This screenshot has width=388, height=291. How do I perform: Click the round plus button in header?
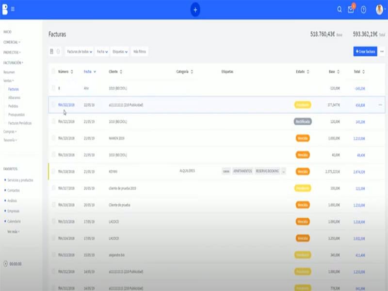click(x=195, y=10)
